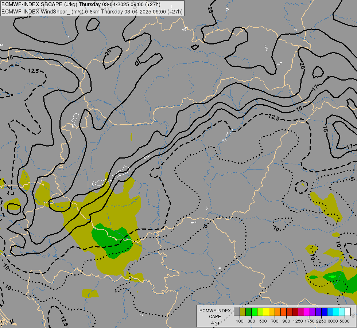This screenshot has width=357, height=328.
Task: Click the legend value 500
Action: pos(263,321)
